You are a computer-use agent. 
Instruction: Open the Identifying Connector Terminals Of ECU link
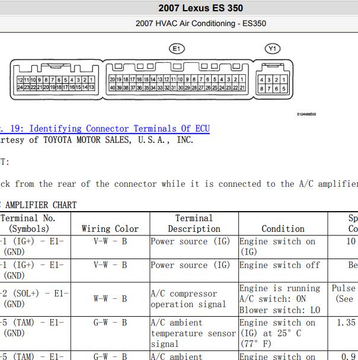click(105, 129)
